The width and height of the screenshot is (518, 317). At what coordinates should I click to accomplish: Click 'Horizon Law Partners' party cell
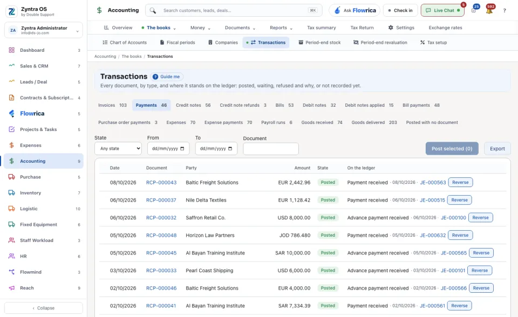210,236
